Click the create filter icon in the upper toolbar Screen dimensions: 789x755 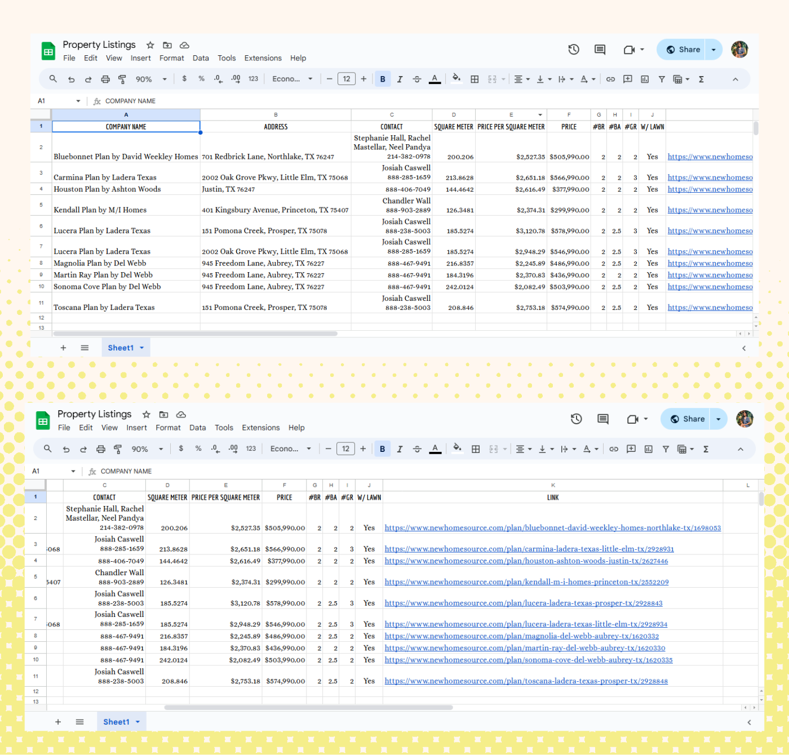(662, 79)
